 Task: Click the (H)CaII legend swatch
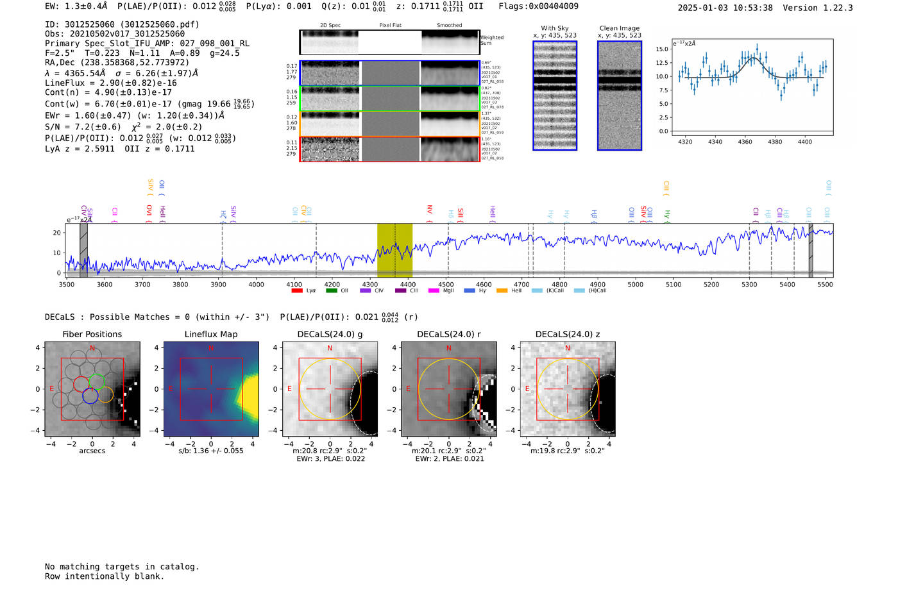[x=579, y=291]
